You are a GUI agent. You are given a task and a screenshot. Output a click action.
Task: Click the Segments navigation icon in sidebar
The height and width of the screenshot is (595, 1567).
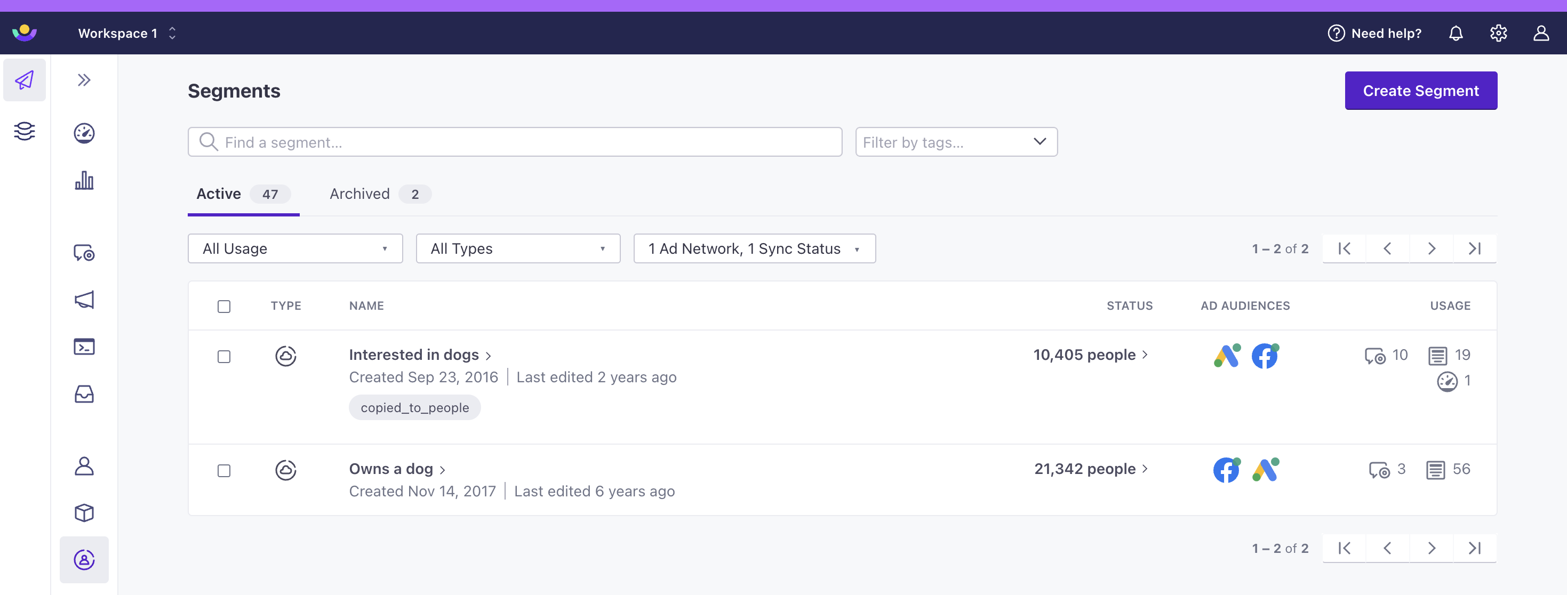[85, 559]
